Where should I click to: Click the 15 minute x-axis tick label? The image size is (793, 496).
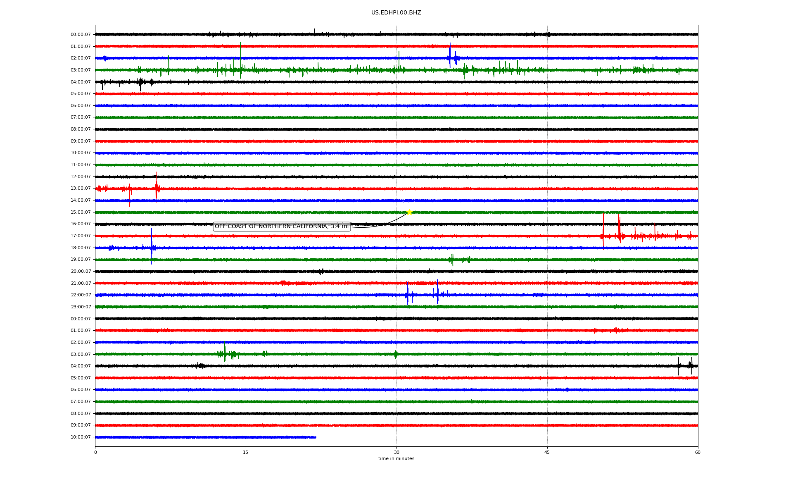(x=246, y=453)
